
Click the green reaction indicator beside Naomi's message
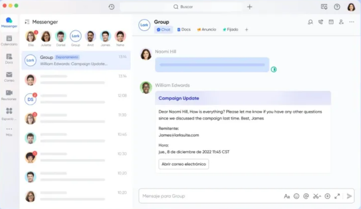coord(274,70)
